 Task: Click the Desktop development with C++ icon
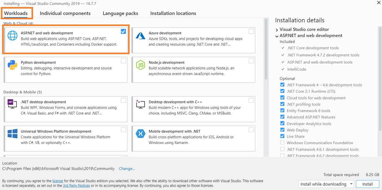coord(140,104)
